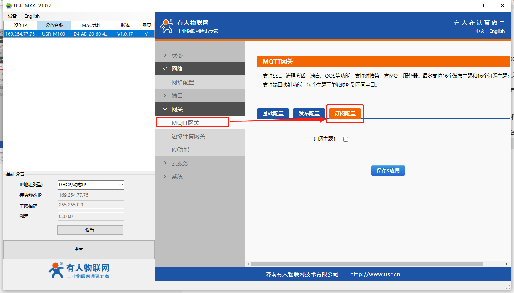This screenshot has width=514, height=293.
Task: Click 工业物联网通讯专家 header tagline
Action: pyautogui.click(x=197, y=31)
